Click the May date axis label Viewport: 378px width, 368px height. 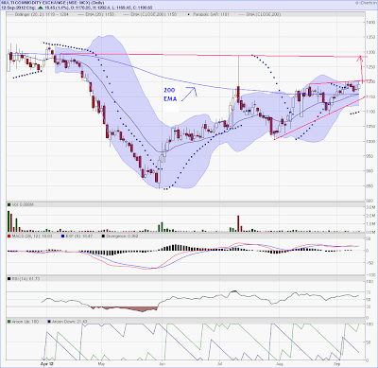click(x=101, y=363)
